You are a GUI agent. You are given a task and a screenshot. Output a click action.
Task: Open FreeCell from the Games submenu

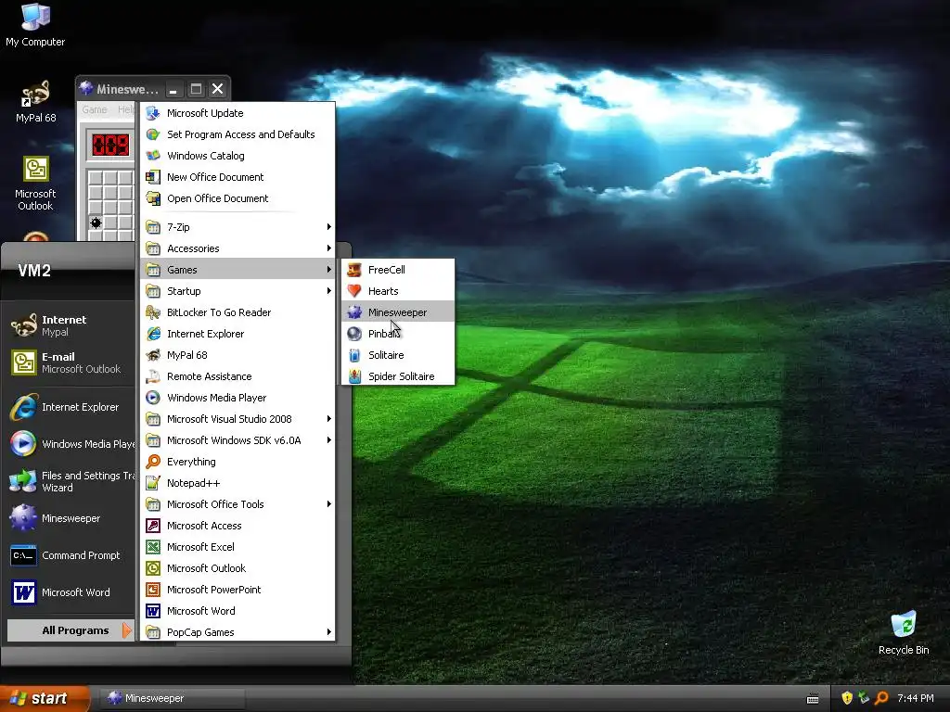point(397,270)
